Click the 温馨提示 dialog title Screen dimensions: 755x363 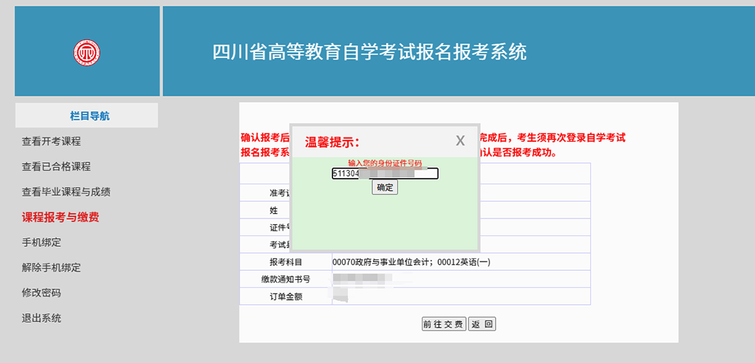pos(332,142)
